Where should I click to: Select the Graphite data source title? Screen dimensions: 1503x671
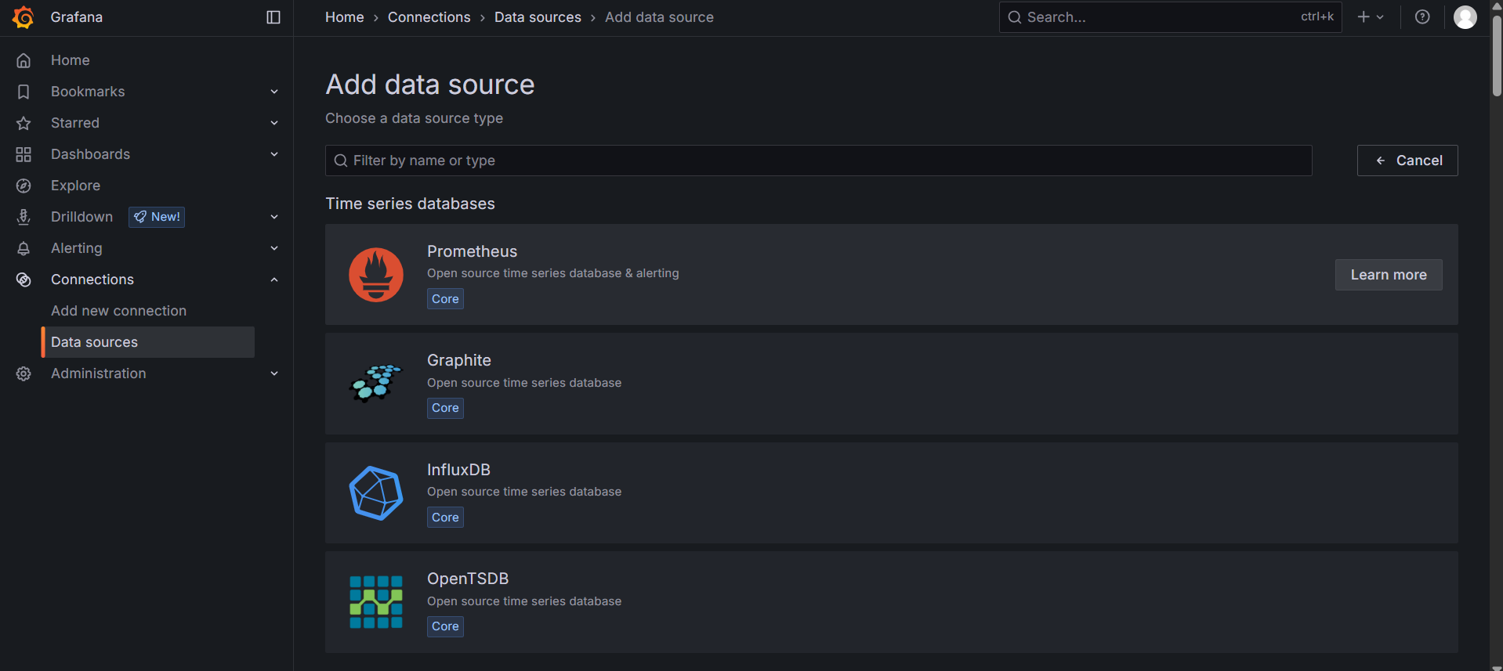[x=459, y=360]
